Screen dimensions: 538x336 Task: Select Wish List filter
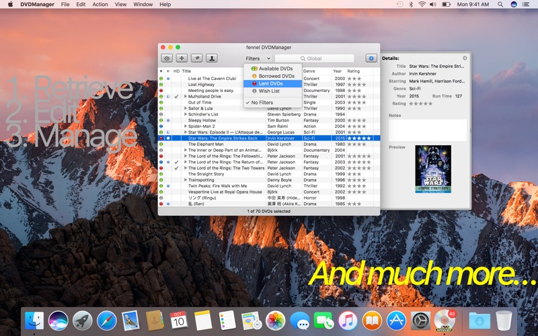pos(272,91)
